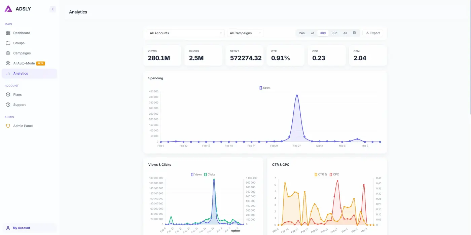Open the Plans page via its sidebar icon
471x235 pixels.
(x=8, y=94)
